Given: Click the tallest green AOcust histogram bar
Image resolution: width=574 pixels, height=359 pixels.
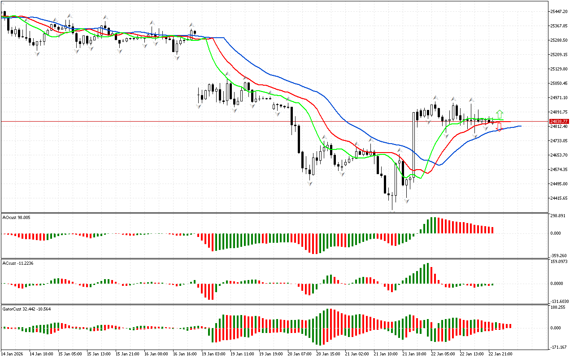Looking at the screenshot, I should [x=433, y=225].
